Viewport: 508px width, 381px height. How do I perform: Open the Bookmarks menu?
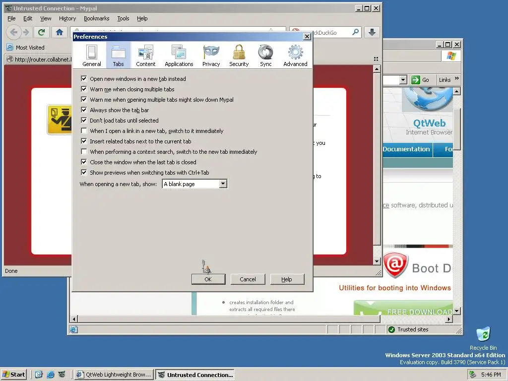[97, 18]
